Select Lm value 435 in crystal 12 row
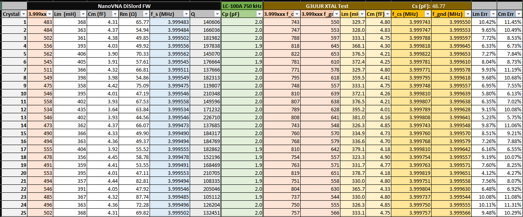523x217 pixels. 70,110
